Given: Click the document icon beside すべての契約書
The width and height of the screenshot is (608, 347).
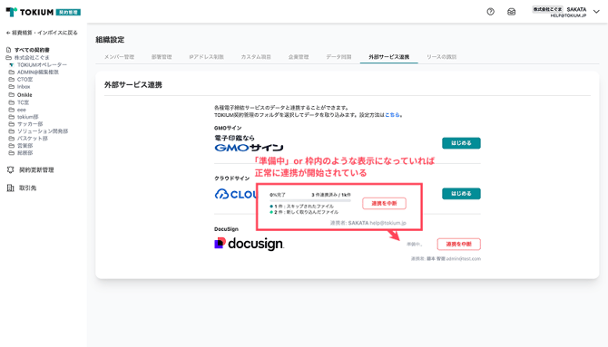Looking at the screenshot, I should 8,50.
